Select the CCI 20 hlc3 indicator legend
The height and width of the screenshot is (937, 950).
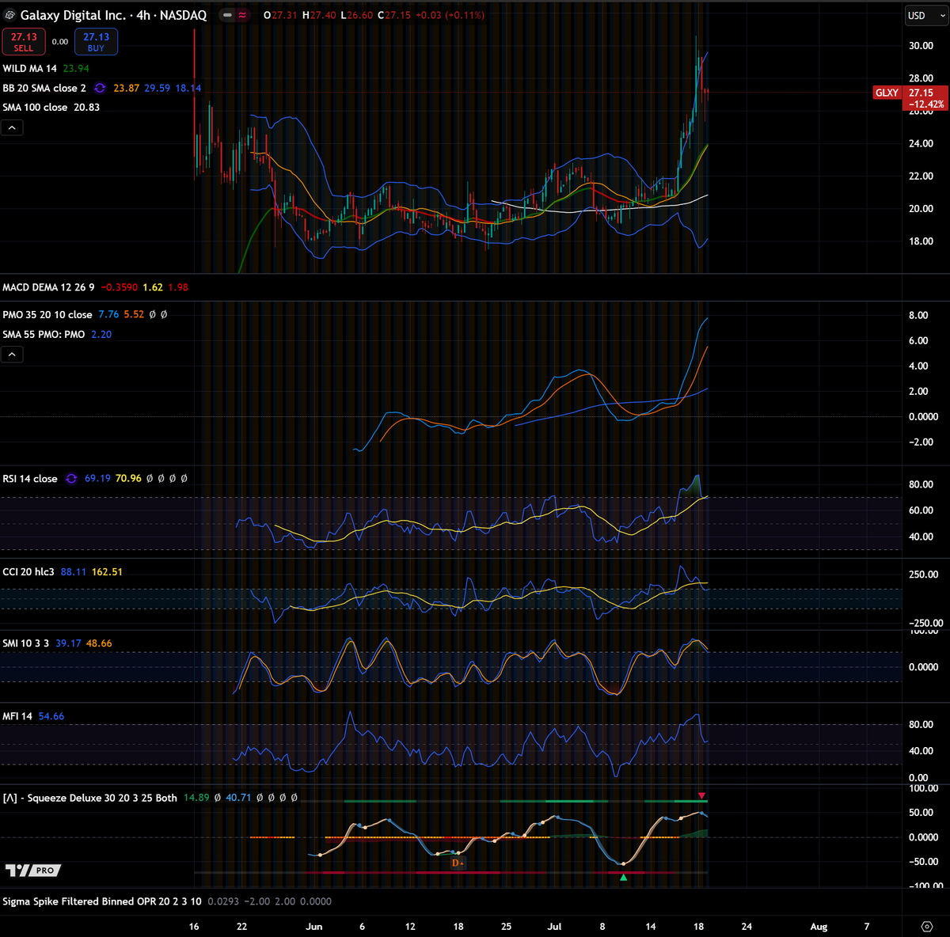click(x=28, y=571)
